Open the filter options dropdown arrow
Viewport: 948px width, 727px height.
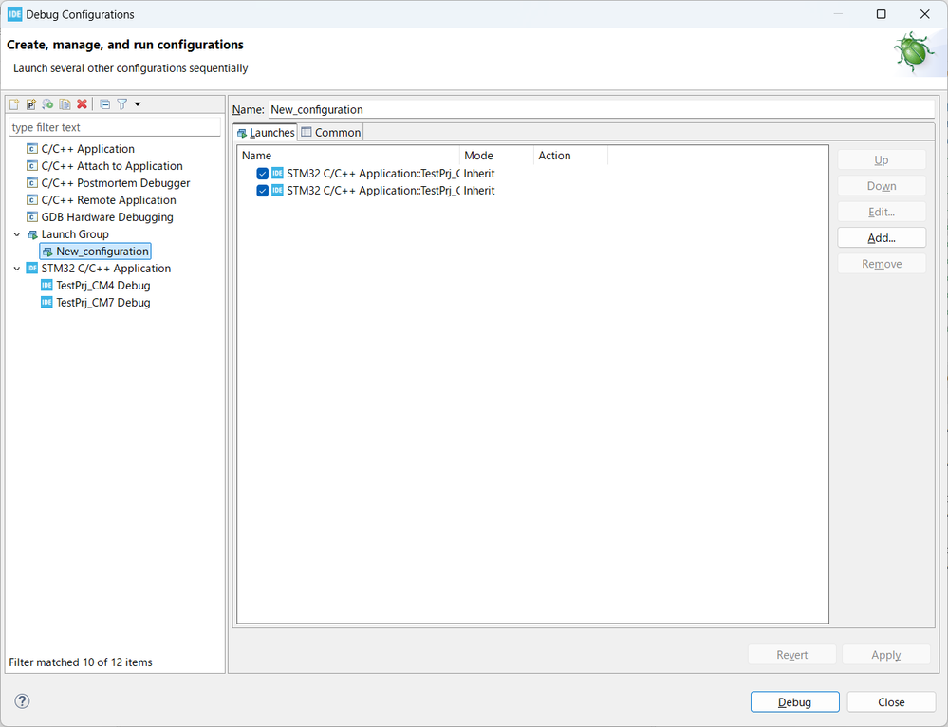coord(138,104)
